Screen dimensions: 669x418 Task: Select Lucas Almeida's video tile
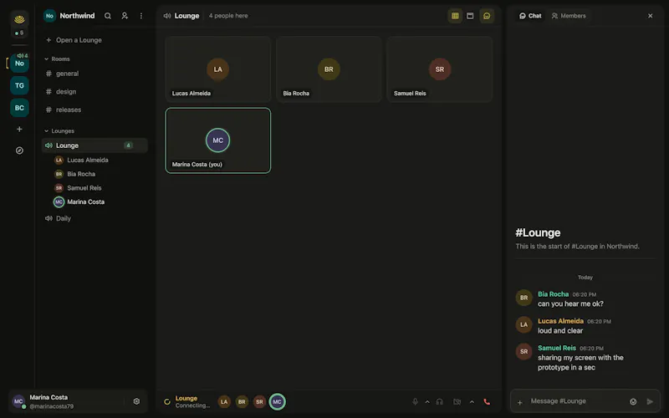coord(218,69)
